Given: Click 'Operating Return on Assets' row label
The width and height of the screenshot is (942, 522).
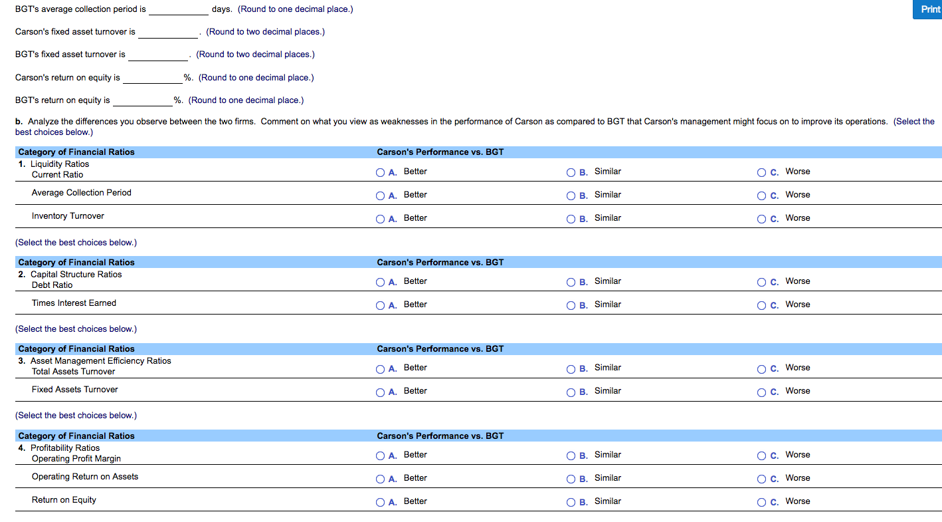Looking at the screenshot, I should [x=85, y=477].
